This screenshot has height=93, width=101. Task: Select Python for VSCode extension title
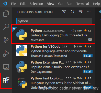(x=46, y=47)
